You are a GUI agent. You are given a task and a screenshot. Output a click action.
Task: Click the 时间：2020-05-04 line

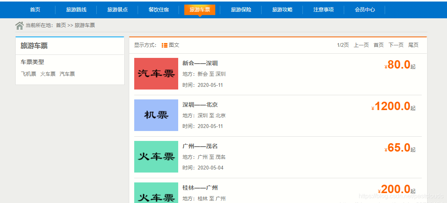click(203, 168)
